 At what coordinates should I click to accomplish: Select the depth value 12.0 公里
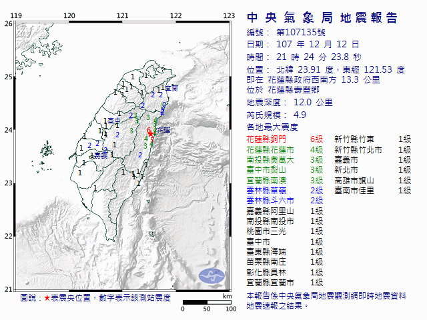coord(313,103)
